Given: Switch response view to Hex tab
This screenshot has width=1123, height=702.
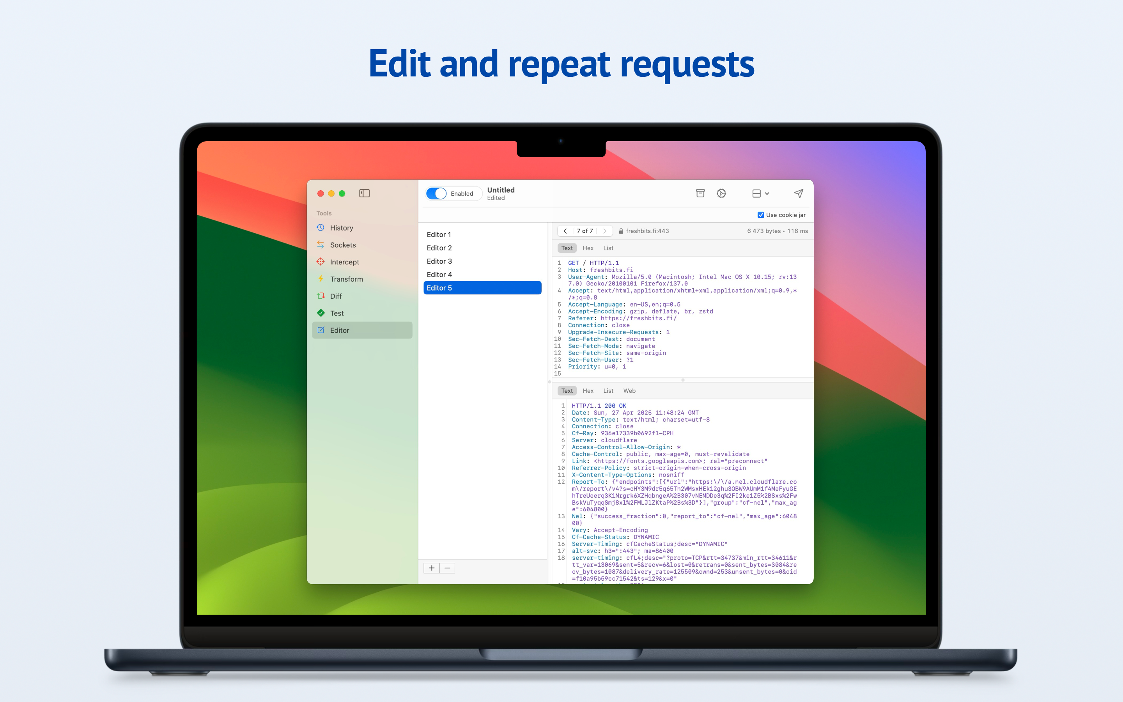Looking at the screenshot, I should click(588, 391).
